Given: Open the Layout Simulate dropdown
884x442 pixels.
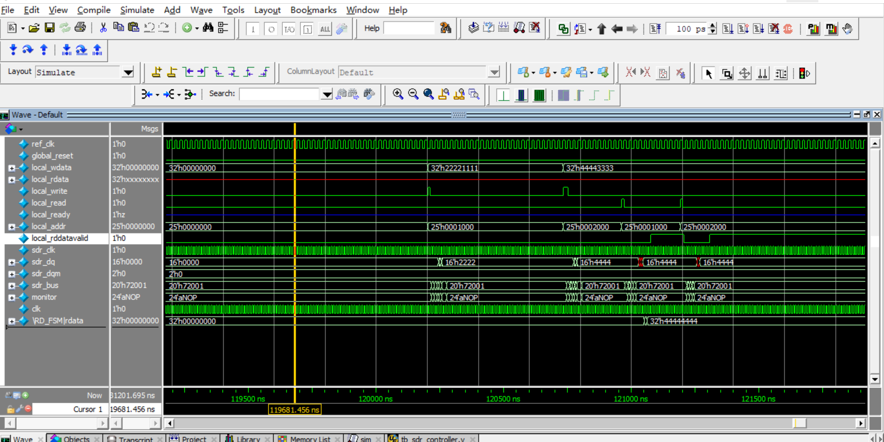Looking at the screenshot, I should point(128,72).
